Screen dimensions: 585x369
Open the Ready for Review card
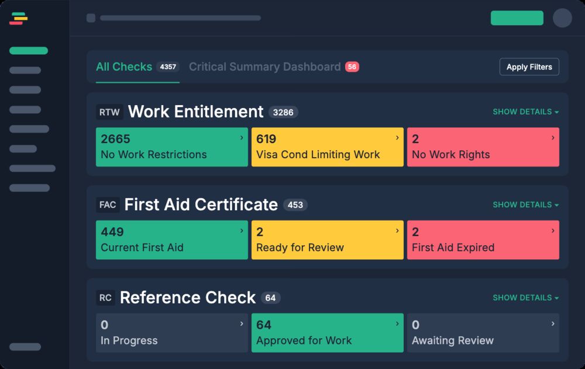point(327,240)
